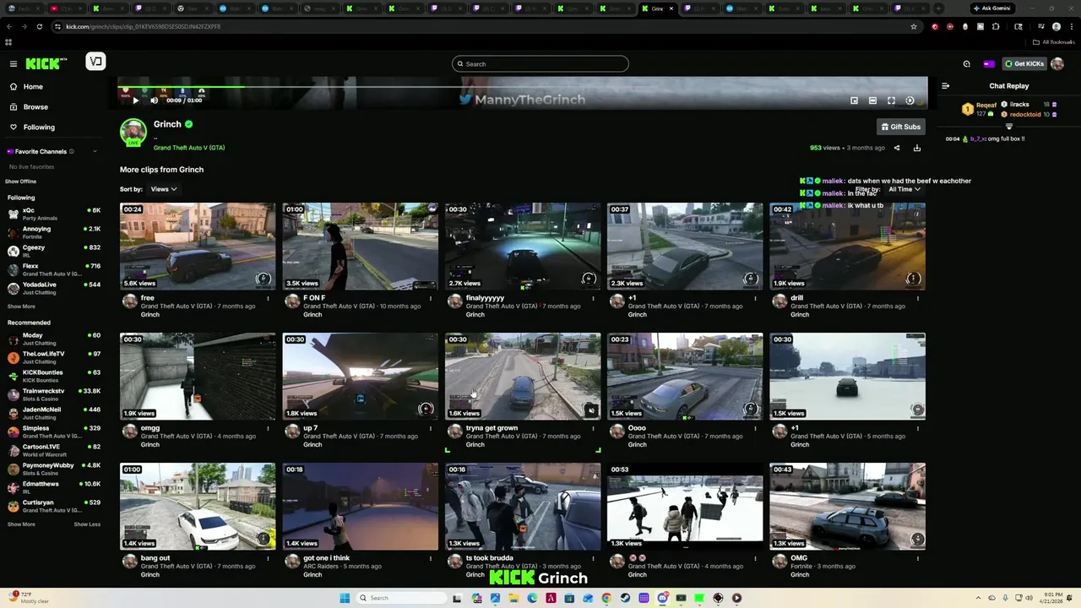1081x608 pixels.
Task: Click Show More under Following
Action: (x=21, y=307)
